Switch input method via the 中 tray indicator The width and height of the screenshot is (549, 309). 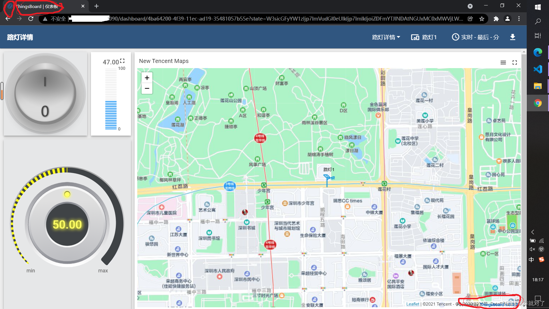pos(531,260)
